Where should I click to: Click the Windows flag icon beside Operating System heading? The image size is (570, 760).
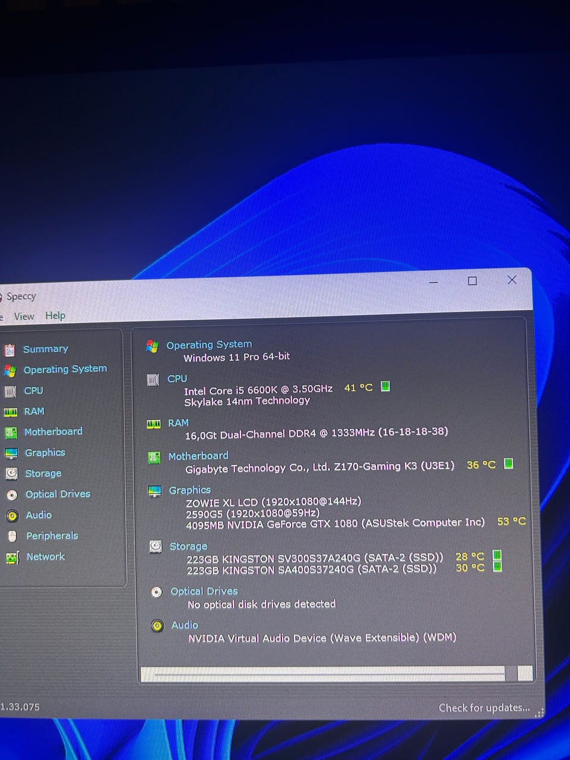[x=153, y=346]
